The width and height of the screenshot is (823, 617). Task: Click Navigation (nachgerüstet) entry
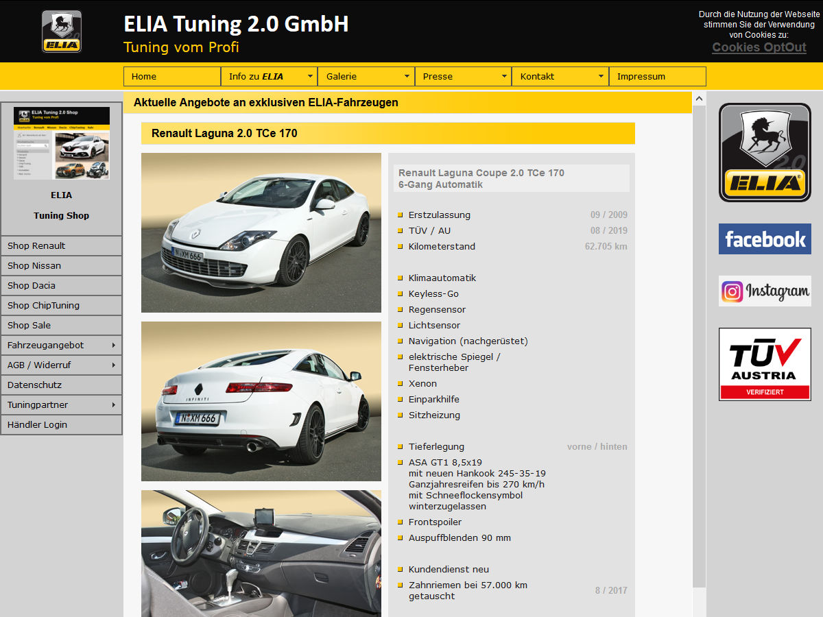coord(468,341)
